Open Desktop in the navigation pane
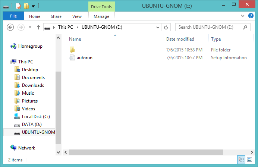This screenshot has width=258, height=167. click(30, 70)
